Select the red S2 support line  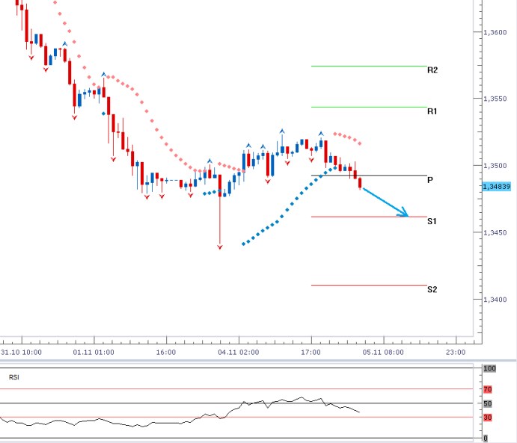369,285
